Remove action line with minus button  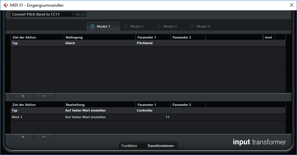click(44, 137)
